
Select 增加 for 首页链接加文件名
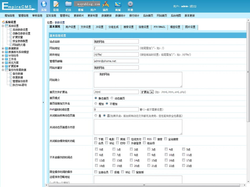96,104
